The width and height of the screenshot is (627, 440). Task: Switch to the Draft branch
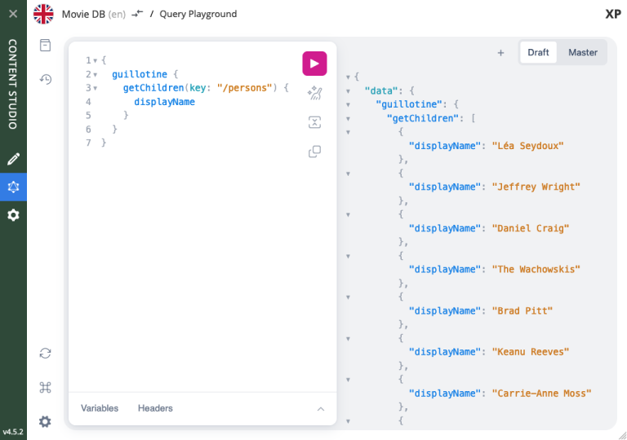[x=538, y=52]
